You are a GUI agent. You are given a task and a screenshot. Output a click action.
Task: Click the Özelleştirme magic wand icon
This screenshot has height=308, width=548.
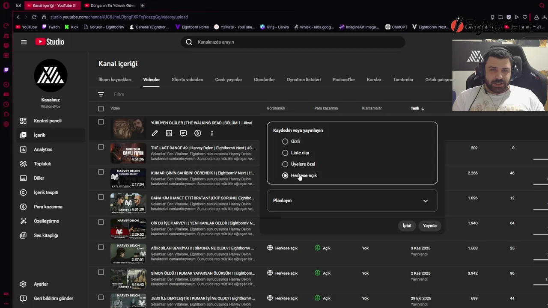[24, 221]
